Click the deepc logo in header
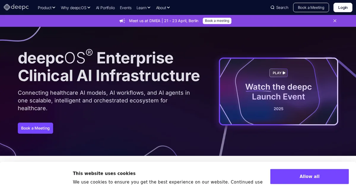 (x=16, y=7)
